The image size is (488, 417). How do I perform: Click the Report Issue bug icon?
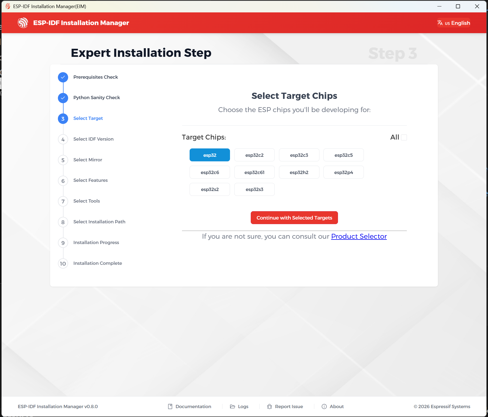click(270, 406)
